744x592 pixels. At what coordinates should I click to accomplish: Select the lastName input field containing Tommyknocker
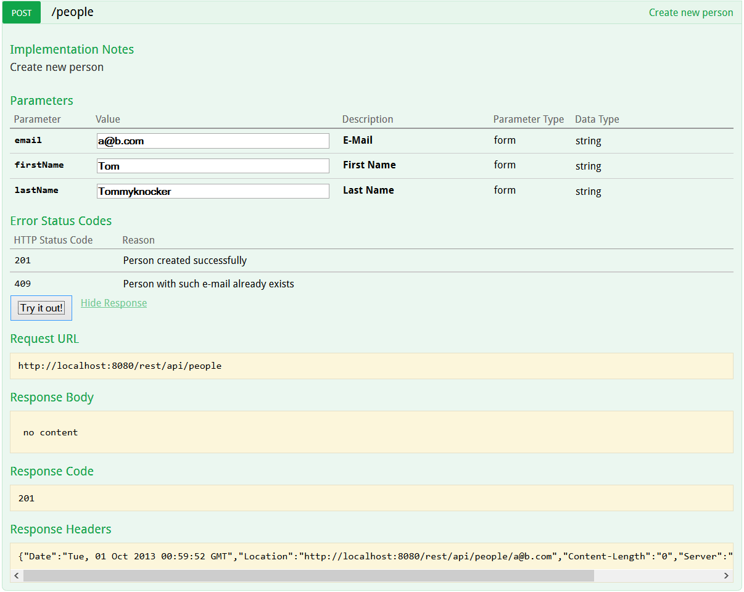[212, 191]
